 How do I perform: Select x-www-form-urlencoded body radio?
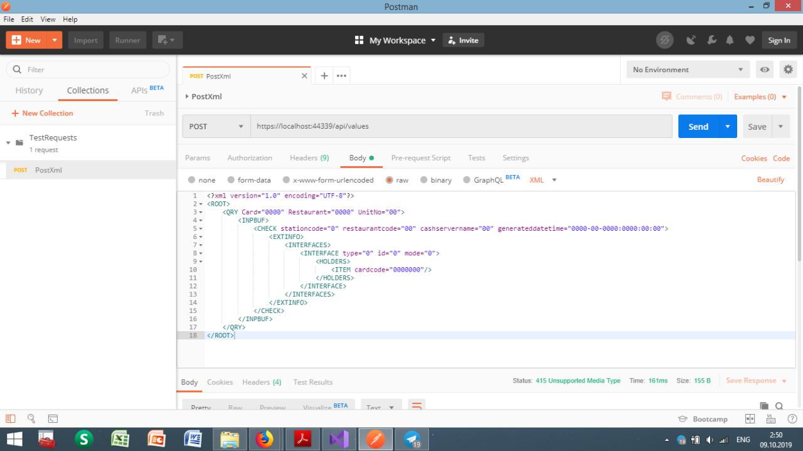286,180
